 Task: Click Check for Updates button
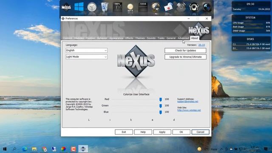pos(185,51)
